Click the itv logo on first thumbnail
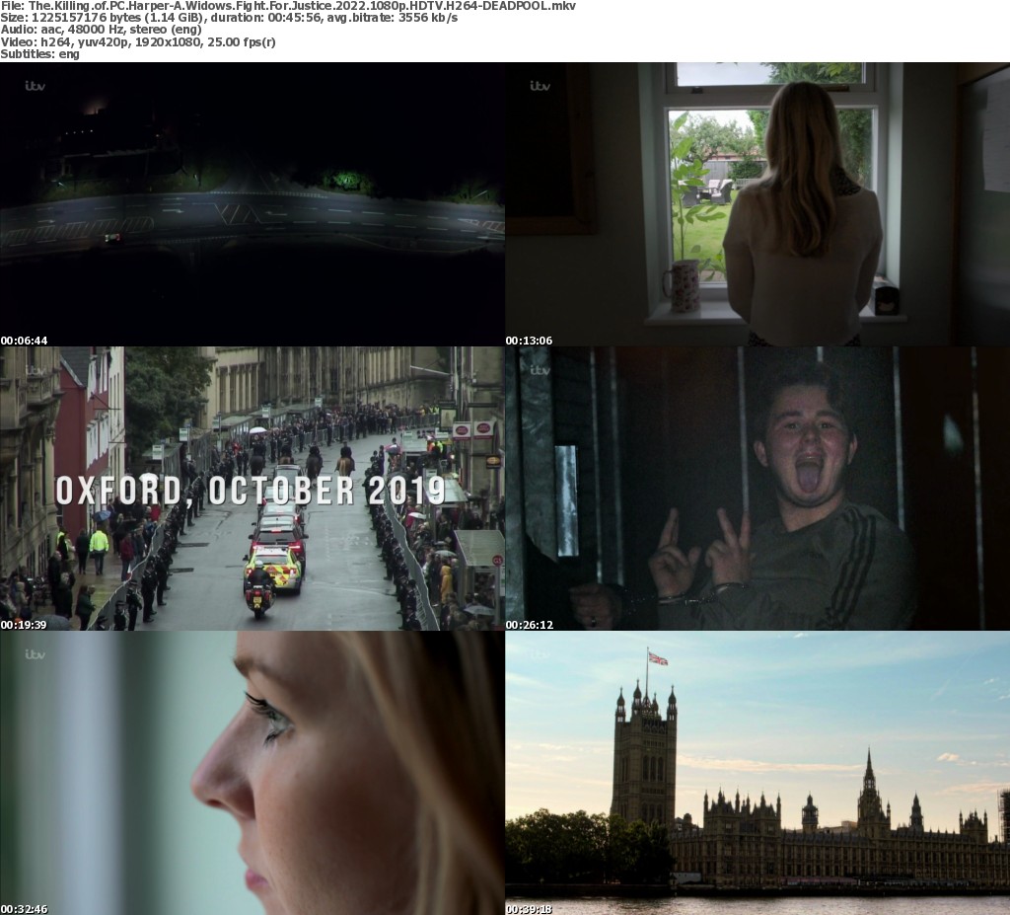Viewport: 1010px width, 915px height. pyautogui.click(x=35, y=86)
